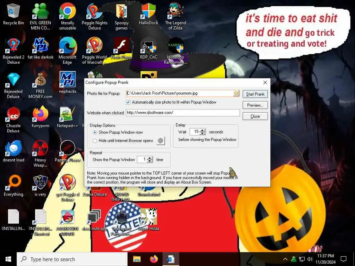Open the volume control in system tray
The height and width of the screenshot is (266, 355).
tap(310, 259)
